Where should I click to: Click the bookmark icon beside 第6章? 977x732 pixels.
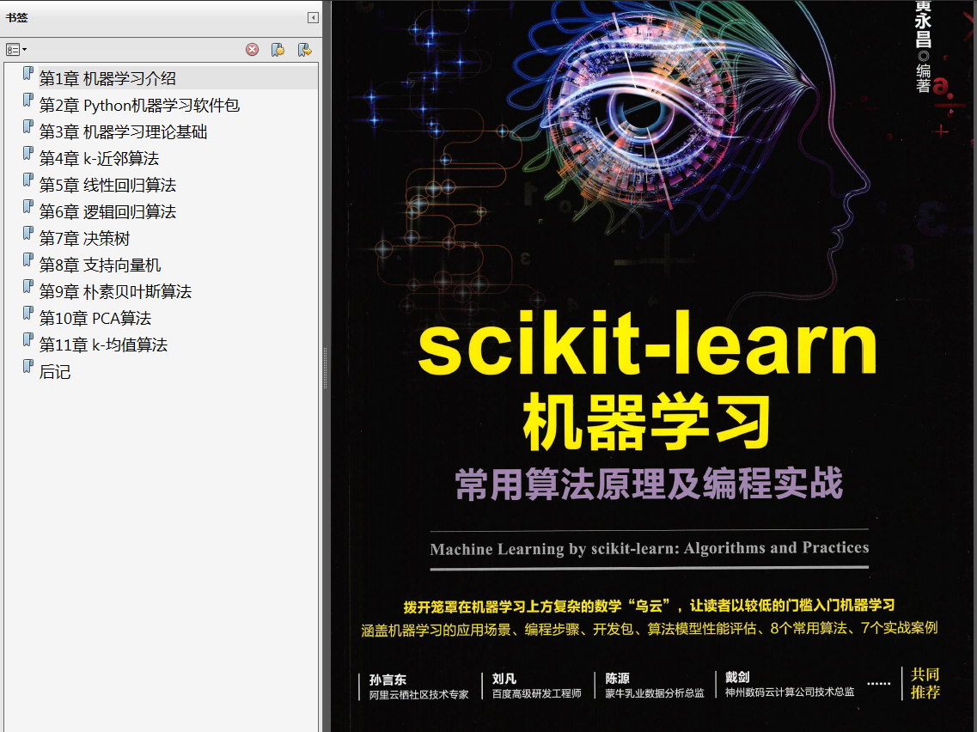tap(27, 207)
